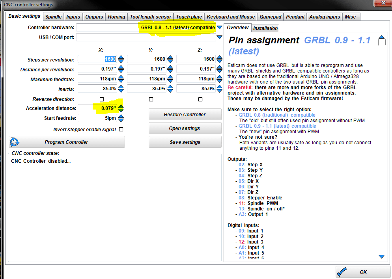Click the Y Inertia value field
392x279 pixels.
(147, 89)
